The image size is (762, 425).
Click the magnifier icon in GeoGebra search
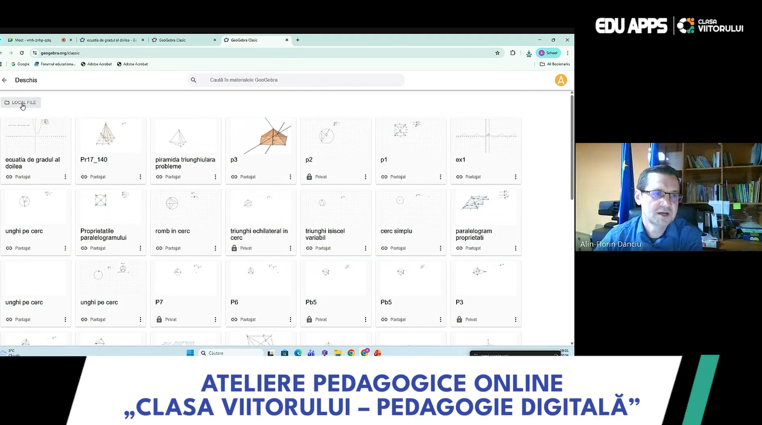point(194,80)
